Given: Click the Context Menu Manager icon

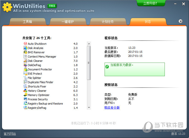Looking at the screenshot, I should point(25,56).
